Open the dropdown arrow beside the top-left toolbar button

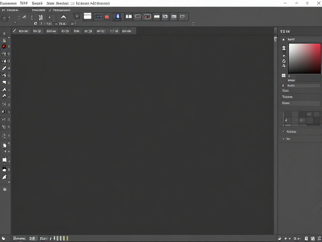point(9,18)
